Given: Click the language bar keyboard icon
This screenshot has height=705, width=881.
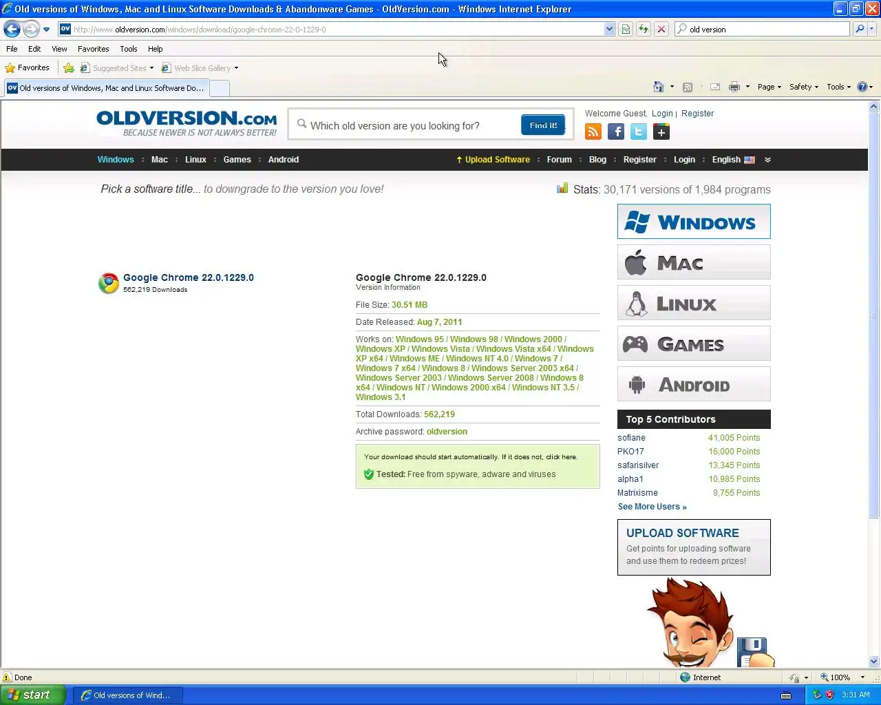Looking at the screenshot, I should point(787,695).
